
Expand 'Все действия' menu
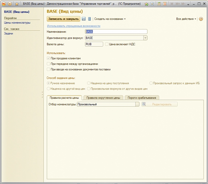point(186,19)
